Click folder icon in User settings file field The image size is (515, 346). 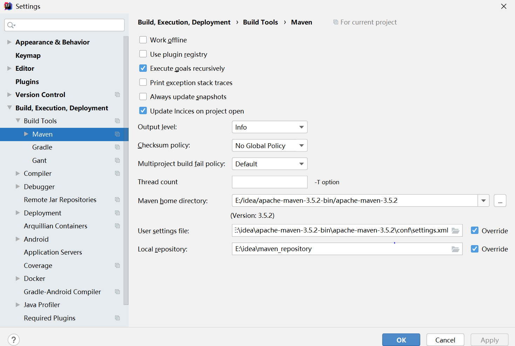coord(455,230)
